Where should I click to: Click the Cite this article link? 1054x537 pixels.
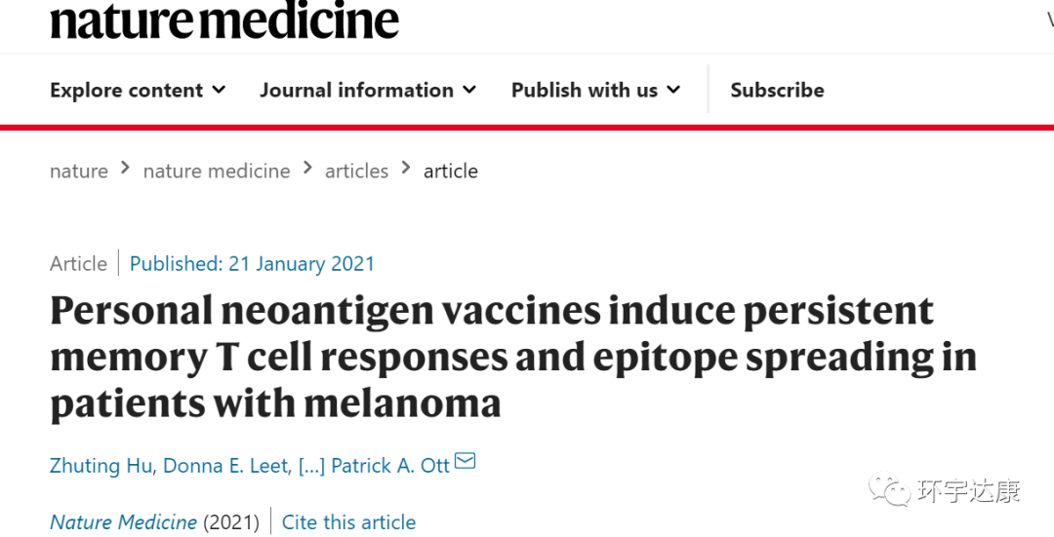click(348, 522)
